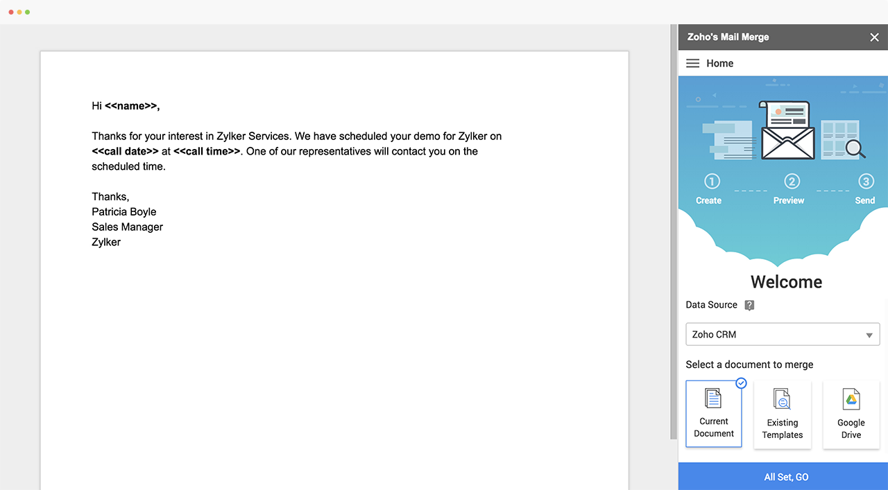
Task: Click the <<name>> merge field
Action: tap(133, 106)
